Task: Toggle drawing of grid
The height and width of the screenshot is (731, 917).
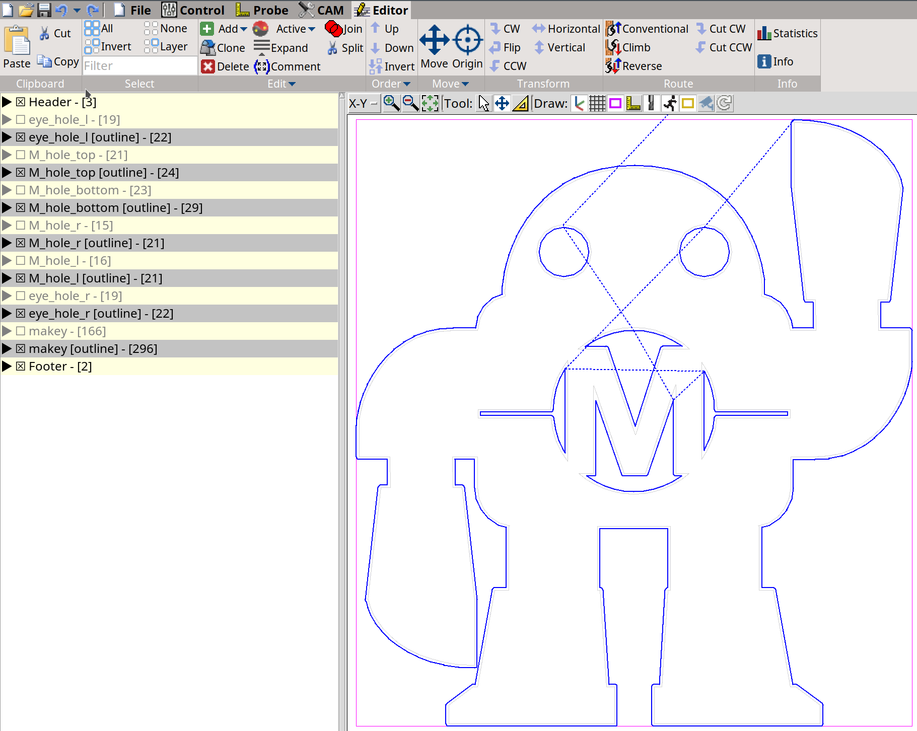Action: (x=597, y=103)
